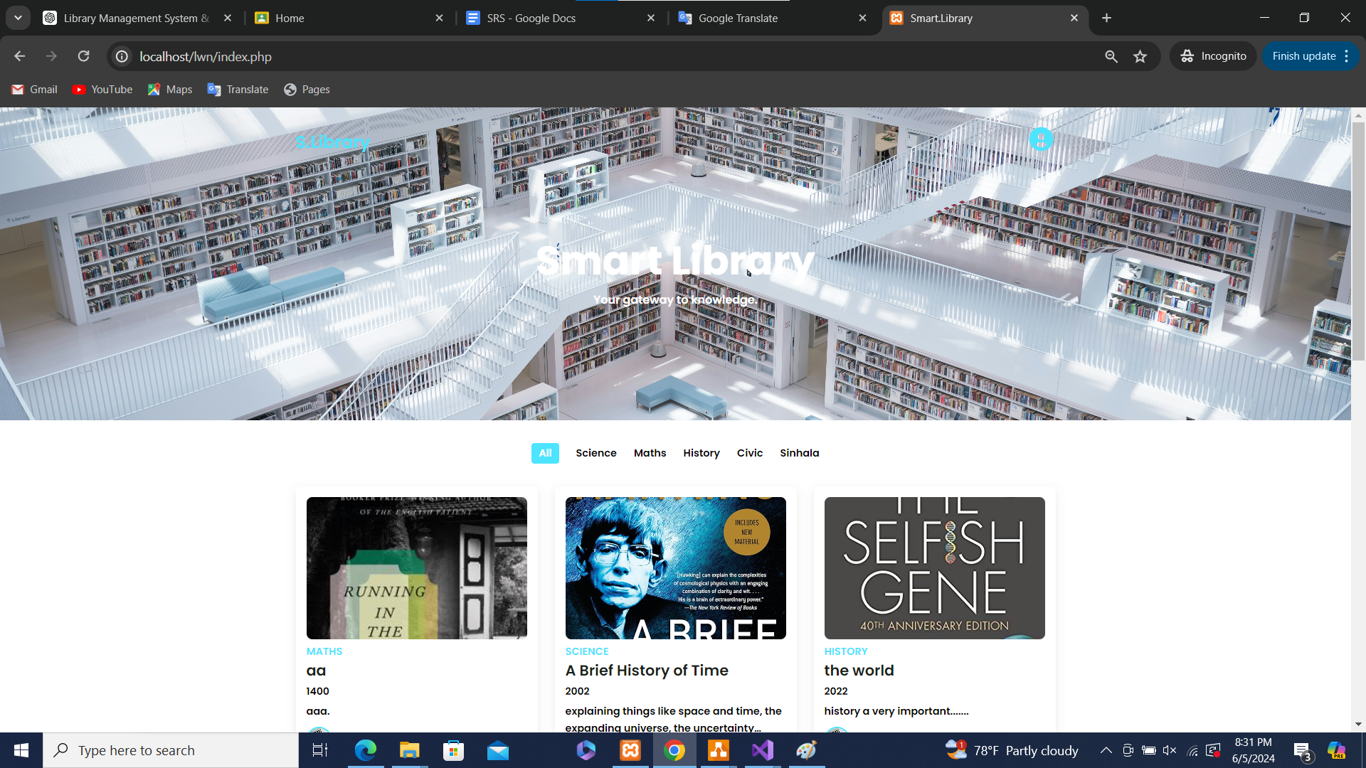This screenshot has height=768, width=1366.
Task: Open XAMPP from the taskbar
Action: pyautogui.click(x=630, y=750)
